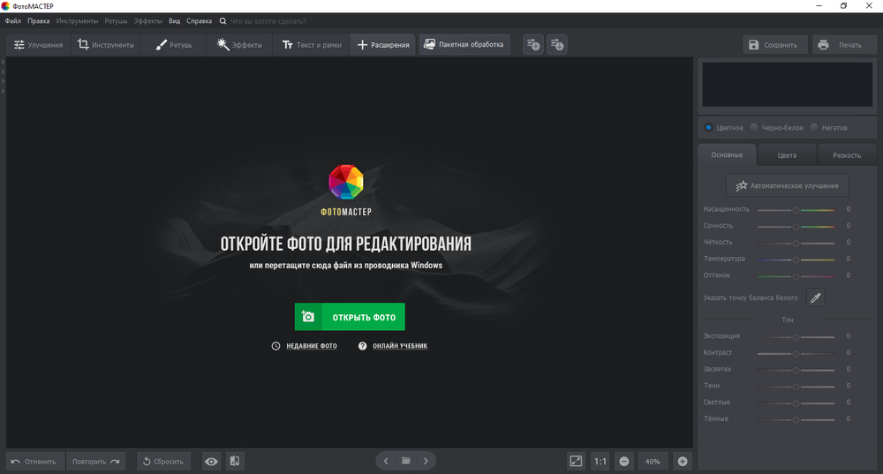Switch to the Ретушь brush tab

[173, 45]
